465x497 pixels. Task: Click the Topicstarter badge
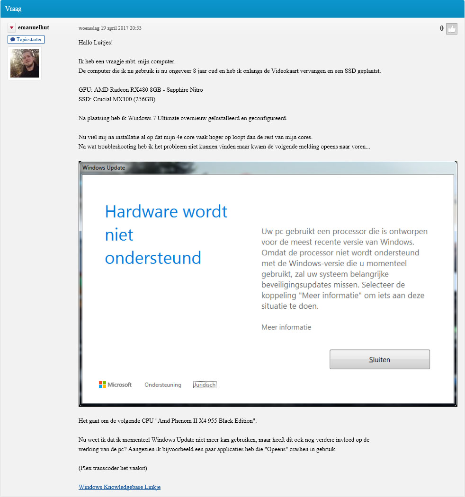[x=26, y=40]
